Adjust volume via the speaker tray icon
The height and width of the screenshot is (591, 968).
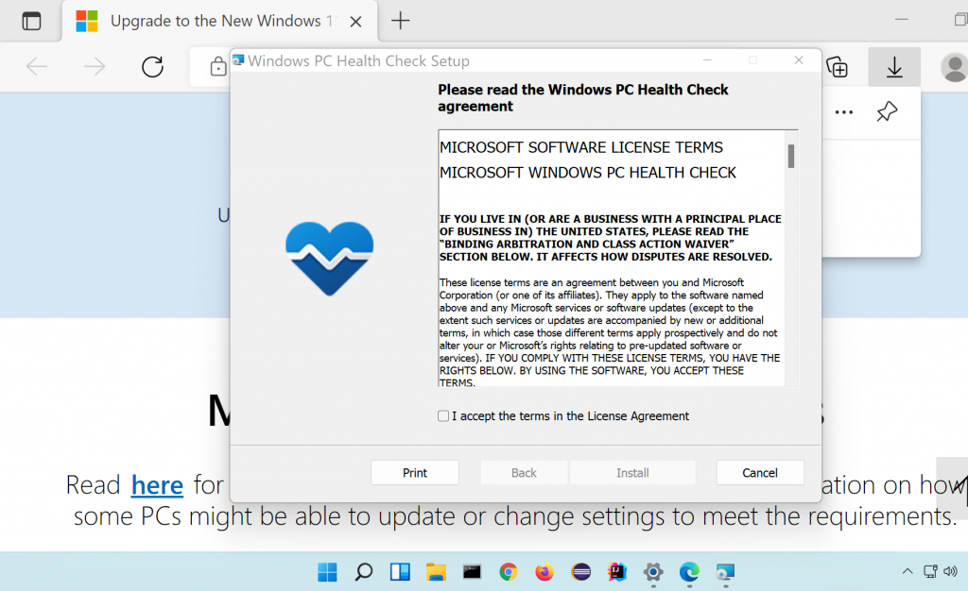pos(951,571)
